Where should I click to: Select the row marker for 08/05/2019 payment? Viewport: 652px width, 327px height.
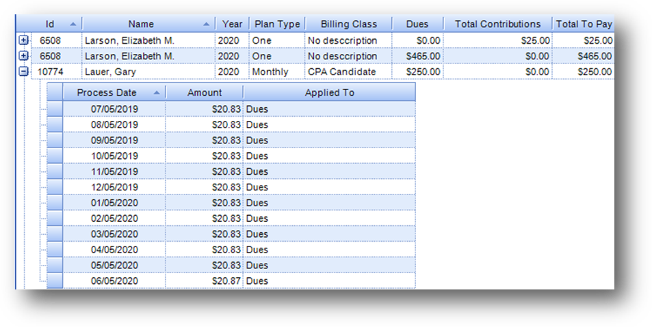point(55,124)
